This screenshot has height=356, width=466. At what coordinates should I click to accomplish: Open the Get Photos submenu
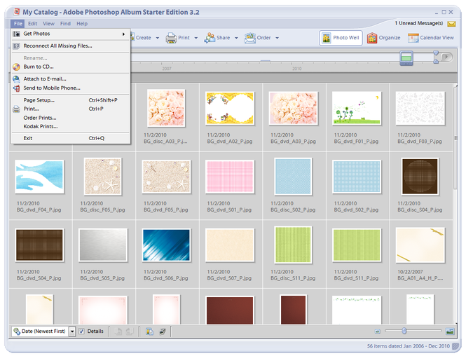coord(71,34)
